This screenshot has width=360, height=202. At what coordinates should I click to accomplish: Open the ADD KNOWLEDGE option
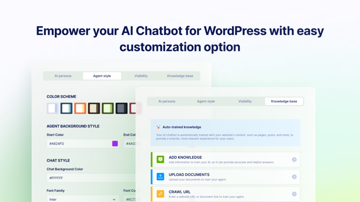point(225,160)
